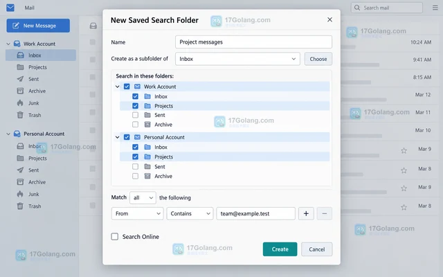Click the Junk flame icon under Personal Account sidebar
The height and width of the screenshot is (277, 443).
(x=20, y=194)
